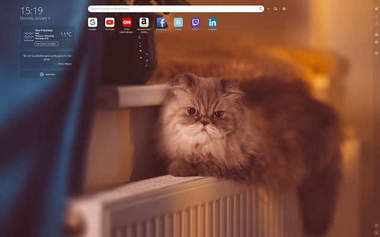Click the very last icon at sidebar bottom
The image size is (380, 237).
[x=376, y=232]
